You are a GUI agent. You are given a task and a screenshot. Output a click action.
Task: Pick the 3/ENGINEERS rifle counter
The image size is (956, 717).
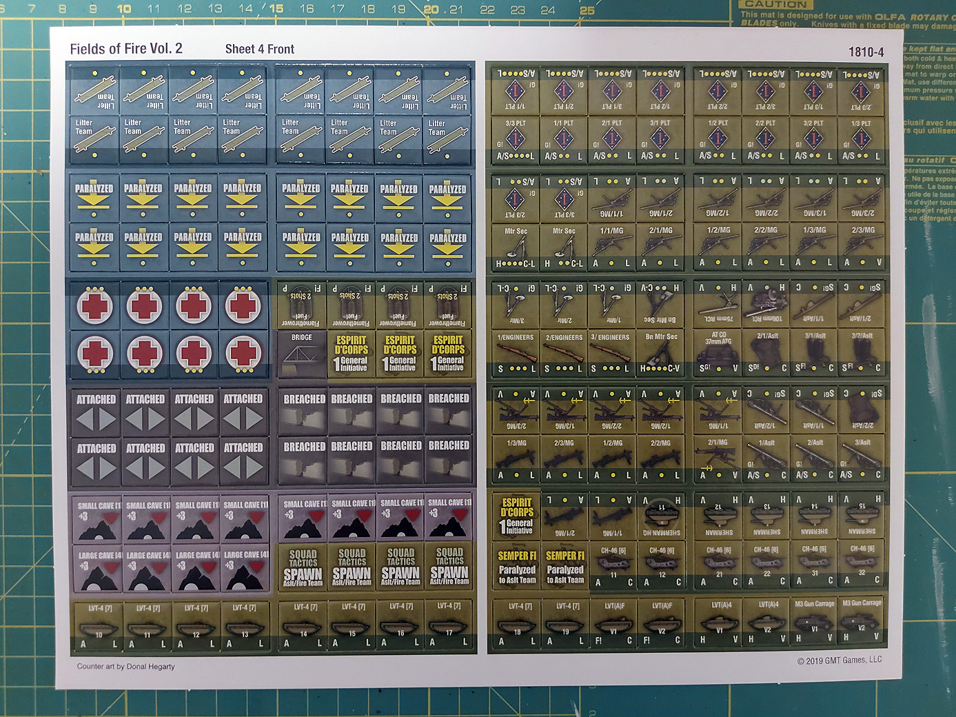coord(613,354)
